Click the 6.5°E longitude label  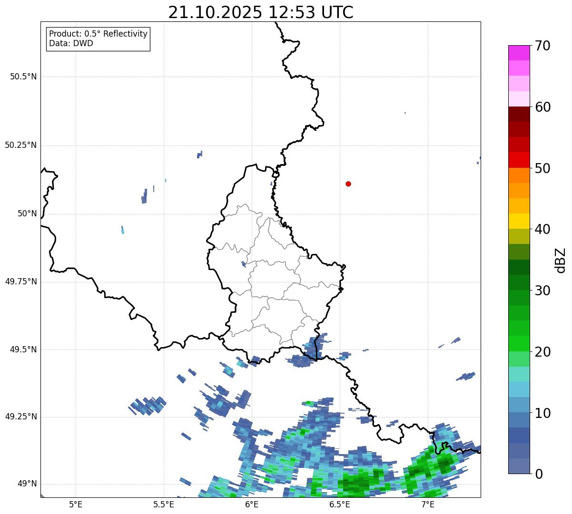point(340,504)
